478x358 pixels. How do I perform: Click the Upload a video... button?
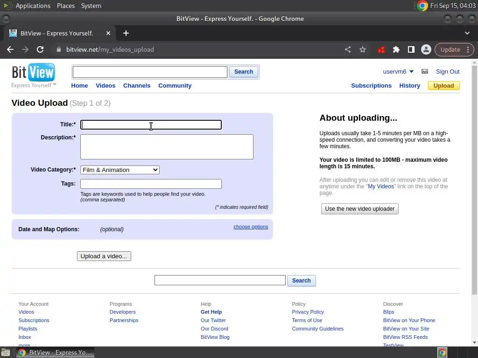click(x=104, y=256)
